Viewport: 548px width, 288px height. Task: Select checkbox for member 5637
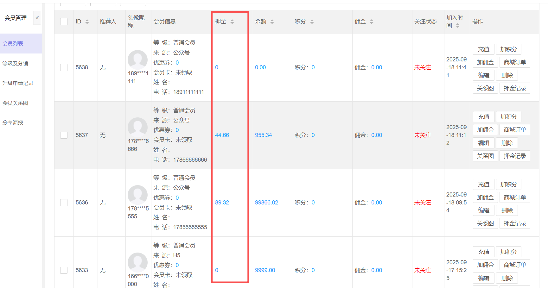point(64,135)
